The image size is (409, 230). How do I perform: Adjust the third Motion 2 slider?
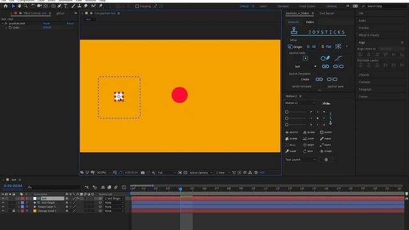pyautogui.click(x=296, y=125)
